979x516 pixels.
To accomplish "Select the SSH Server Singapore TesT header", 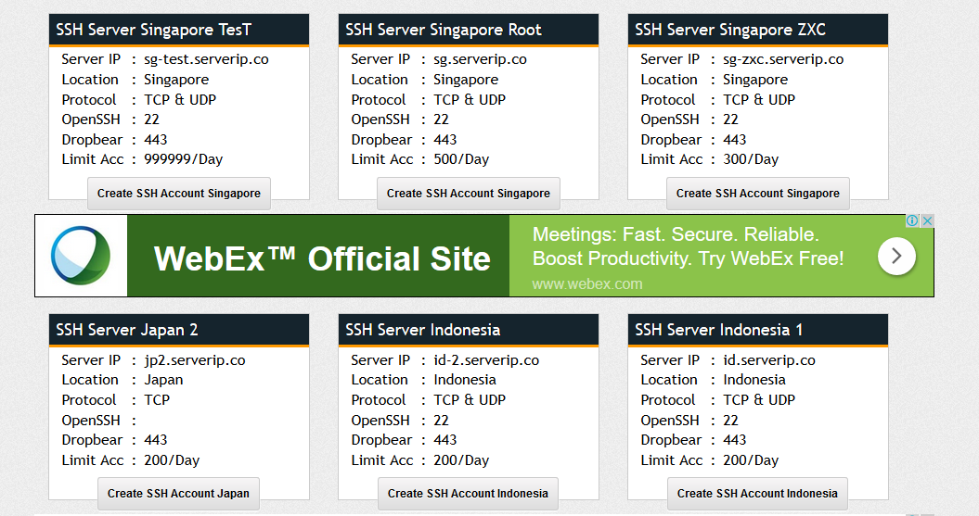I will click(179, 30).
